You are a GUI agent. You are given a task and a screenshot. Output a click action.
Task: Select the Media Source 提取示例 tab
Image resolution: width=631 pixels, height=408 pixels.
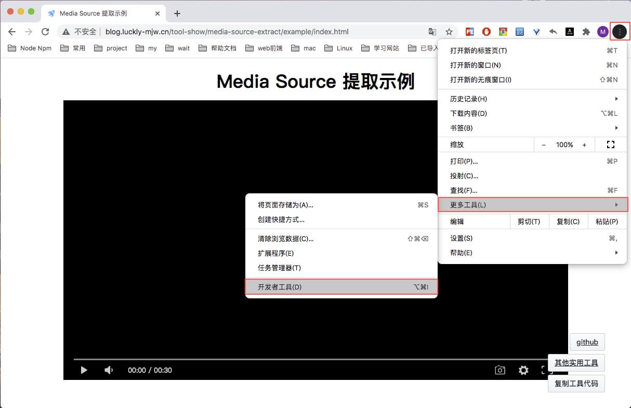(103, 14)
